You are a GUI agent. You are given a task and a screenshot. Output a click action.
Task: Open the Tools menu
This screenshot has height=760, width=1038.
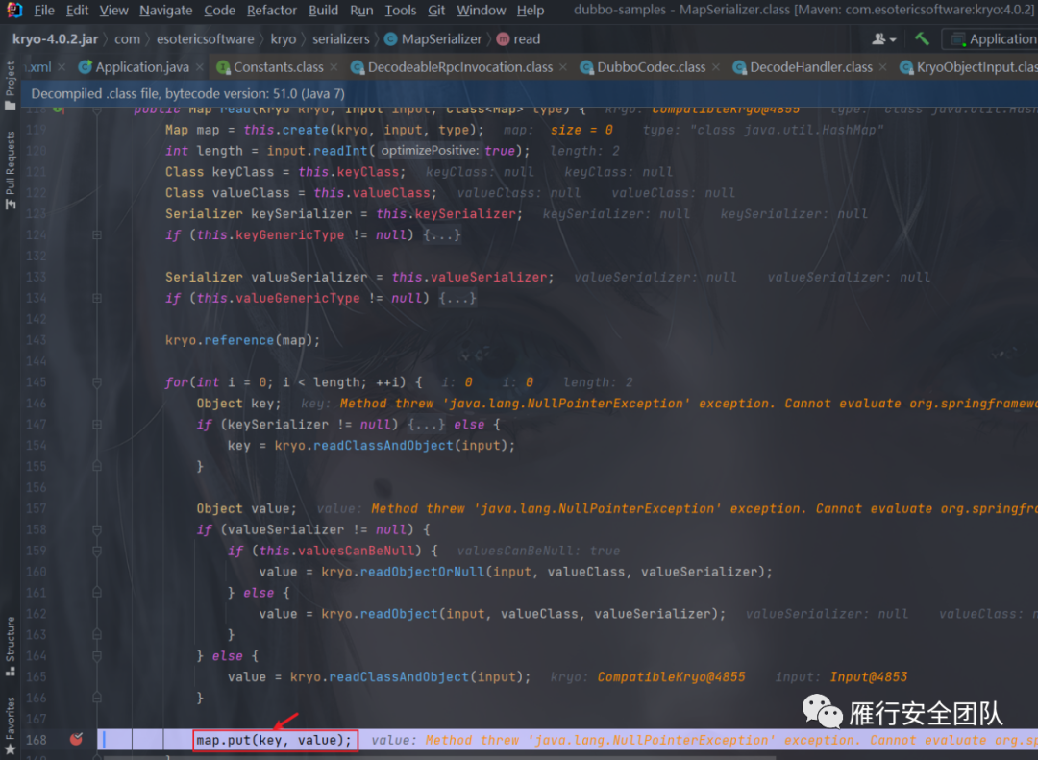[401, 11]
